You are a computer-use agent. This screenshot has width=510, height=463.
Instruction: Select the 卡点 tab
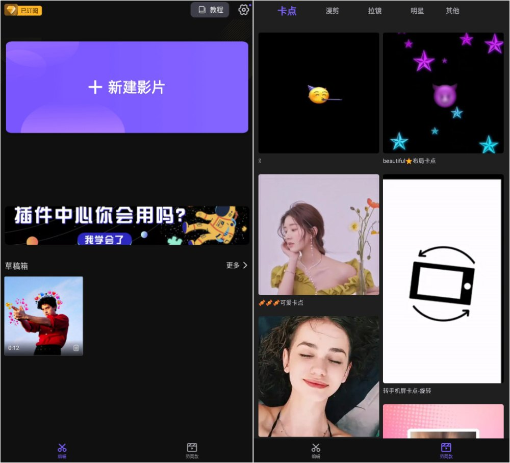click(x=287, y=11)
